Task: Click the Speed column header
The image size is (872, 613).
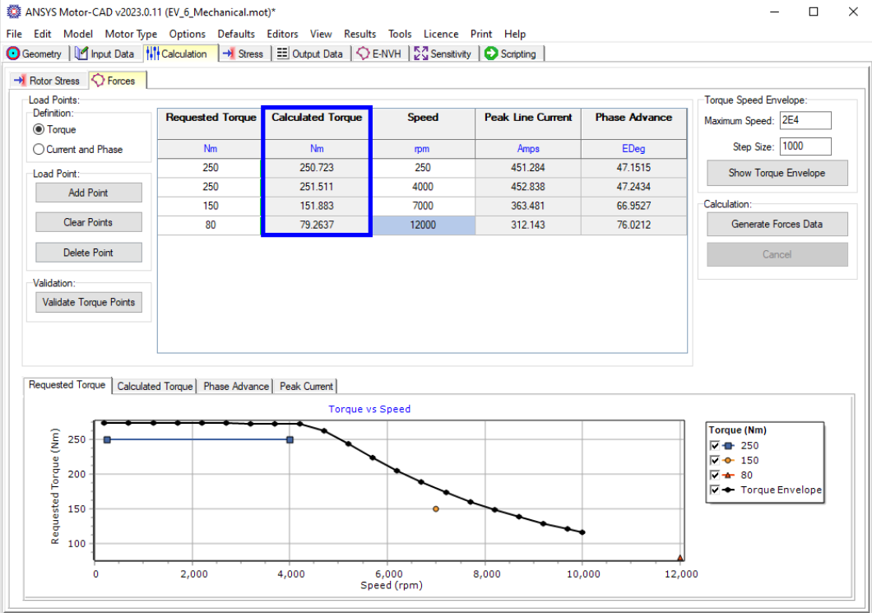Action: pyautogui.click(x=423, y=123)
